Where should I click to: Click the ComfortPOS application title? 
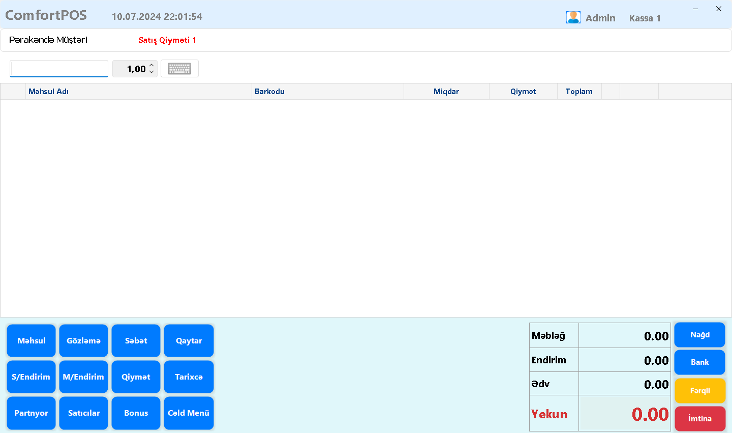pyautogui.click(x=46, y=15)
